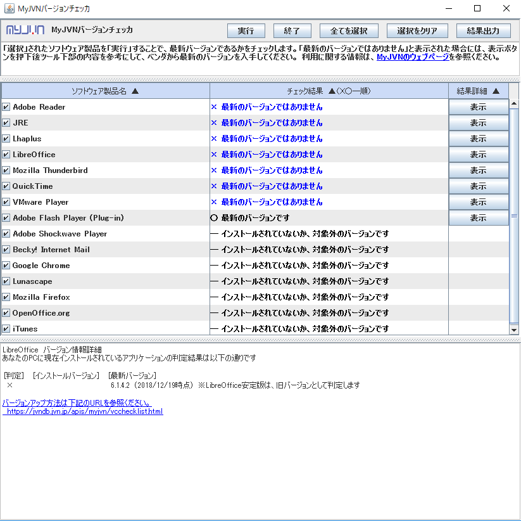521x521 pixels.
Task: Toggle the Adobe Flash Player (Plug-in) checkbox
Action: [6, 218]
